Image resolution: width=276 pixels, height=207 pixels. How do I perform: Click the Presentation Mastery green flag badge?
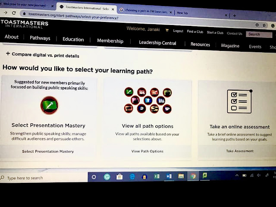50,105
